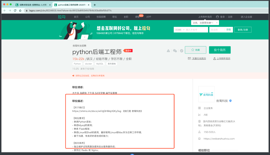This screenshot has height=155, width=270.
Task: Click the 15k-22k salary text
Action: tap(78, 59)
